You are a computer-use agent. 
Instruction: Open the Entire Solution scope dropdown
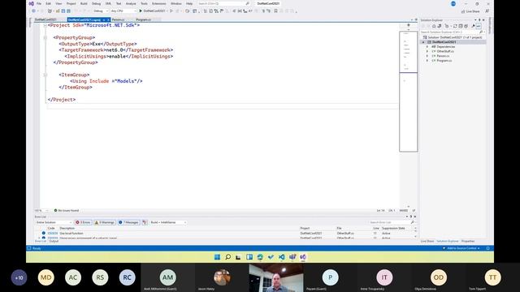click(54, 222)
